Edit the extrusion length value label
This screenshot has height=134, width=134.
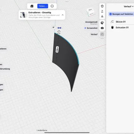click(57, 49)
